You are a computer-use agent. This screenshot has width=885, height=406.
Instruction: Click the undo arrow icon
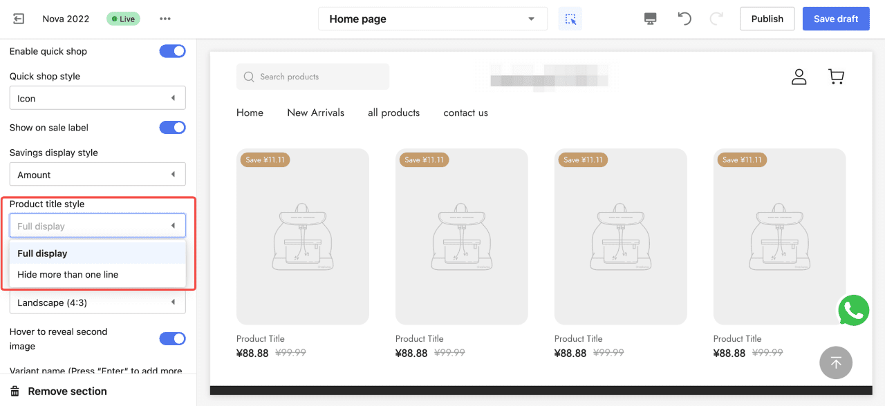point(684,19)
